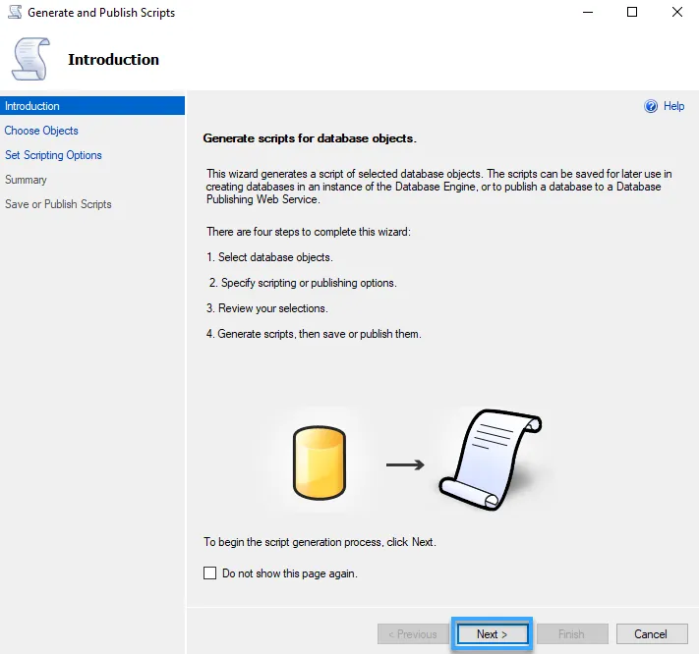Click the yellow database cylinder image
The image size is (699, 654).
tap(320, 463)
